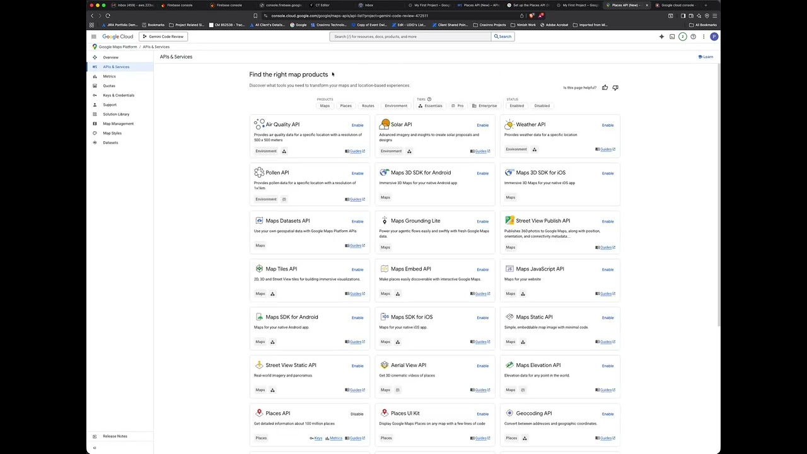Viewport: 807px width, 454px height.
Task: Click the Pollen API icon
Action: point(259,172)
